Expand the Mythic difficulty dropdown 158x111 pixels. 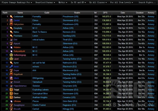coord(63,2)
